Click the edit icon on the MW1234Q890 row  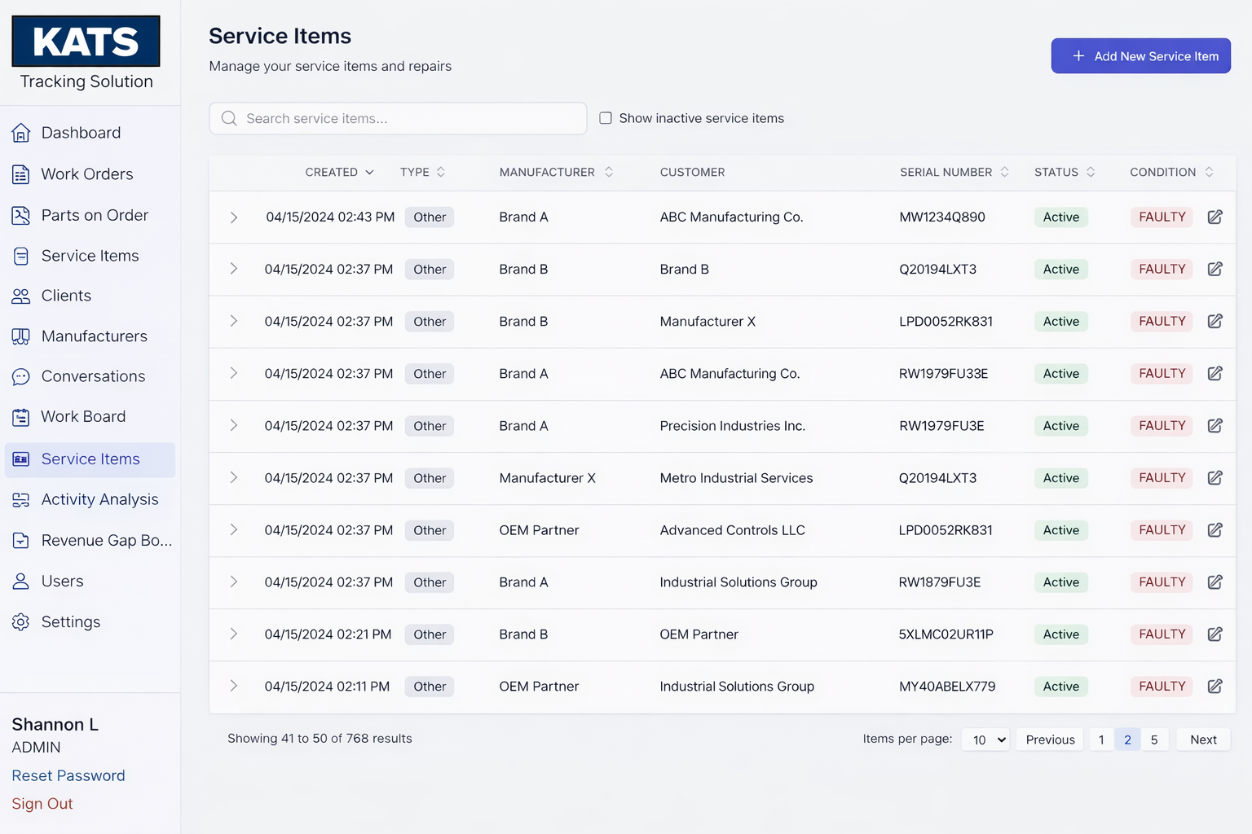[1215, 217]
